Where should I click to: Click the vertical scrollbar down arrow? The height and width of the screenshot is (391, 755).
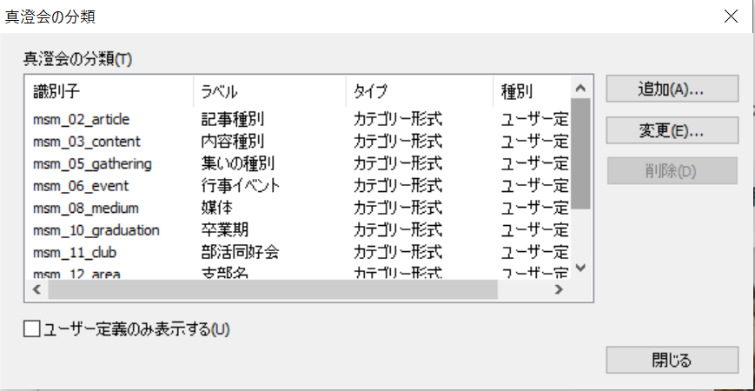point(581,268)
